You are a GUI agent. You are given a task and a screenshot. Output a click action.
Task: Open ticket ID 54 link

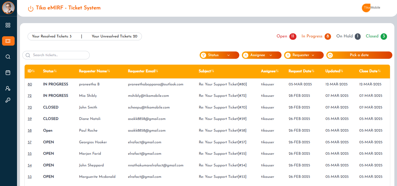[30, 165]
